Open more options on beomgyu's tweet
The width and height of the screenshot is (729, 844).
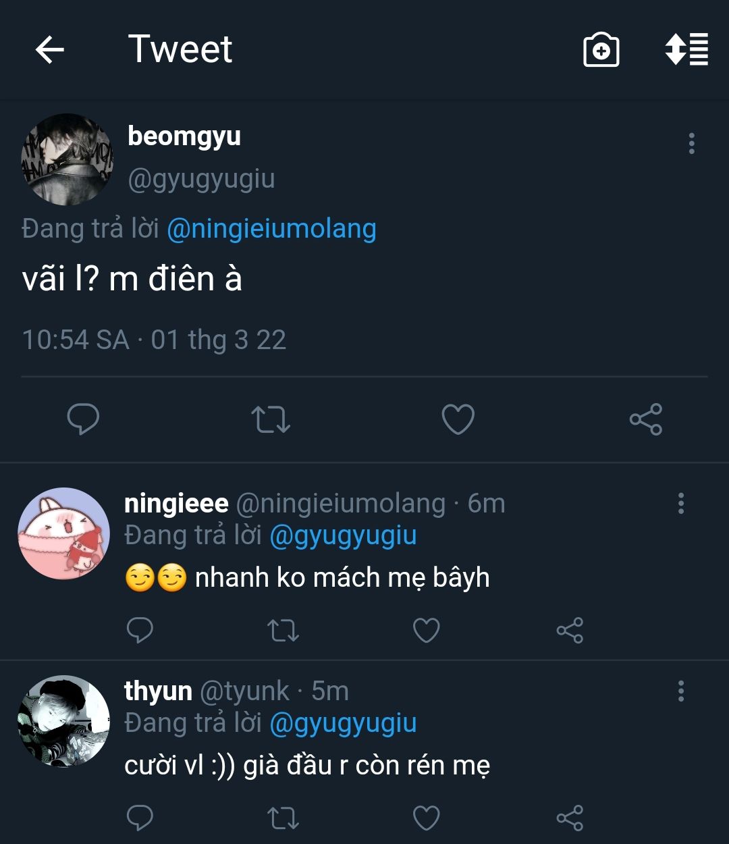(x=691, y=144)
